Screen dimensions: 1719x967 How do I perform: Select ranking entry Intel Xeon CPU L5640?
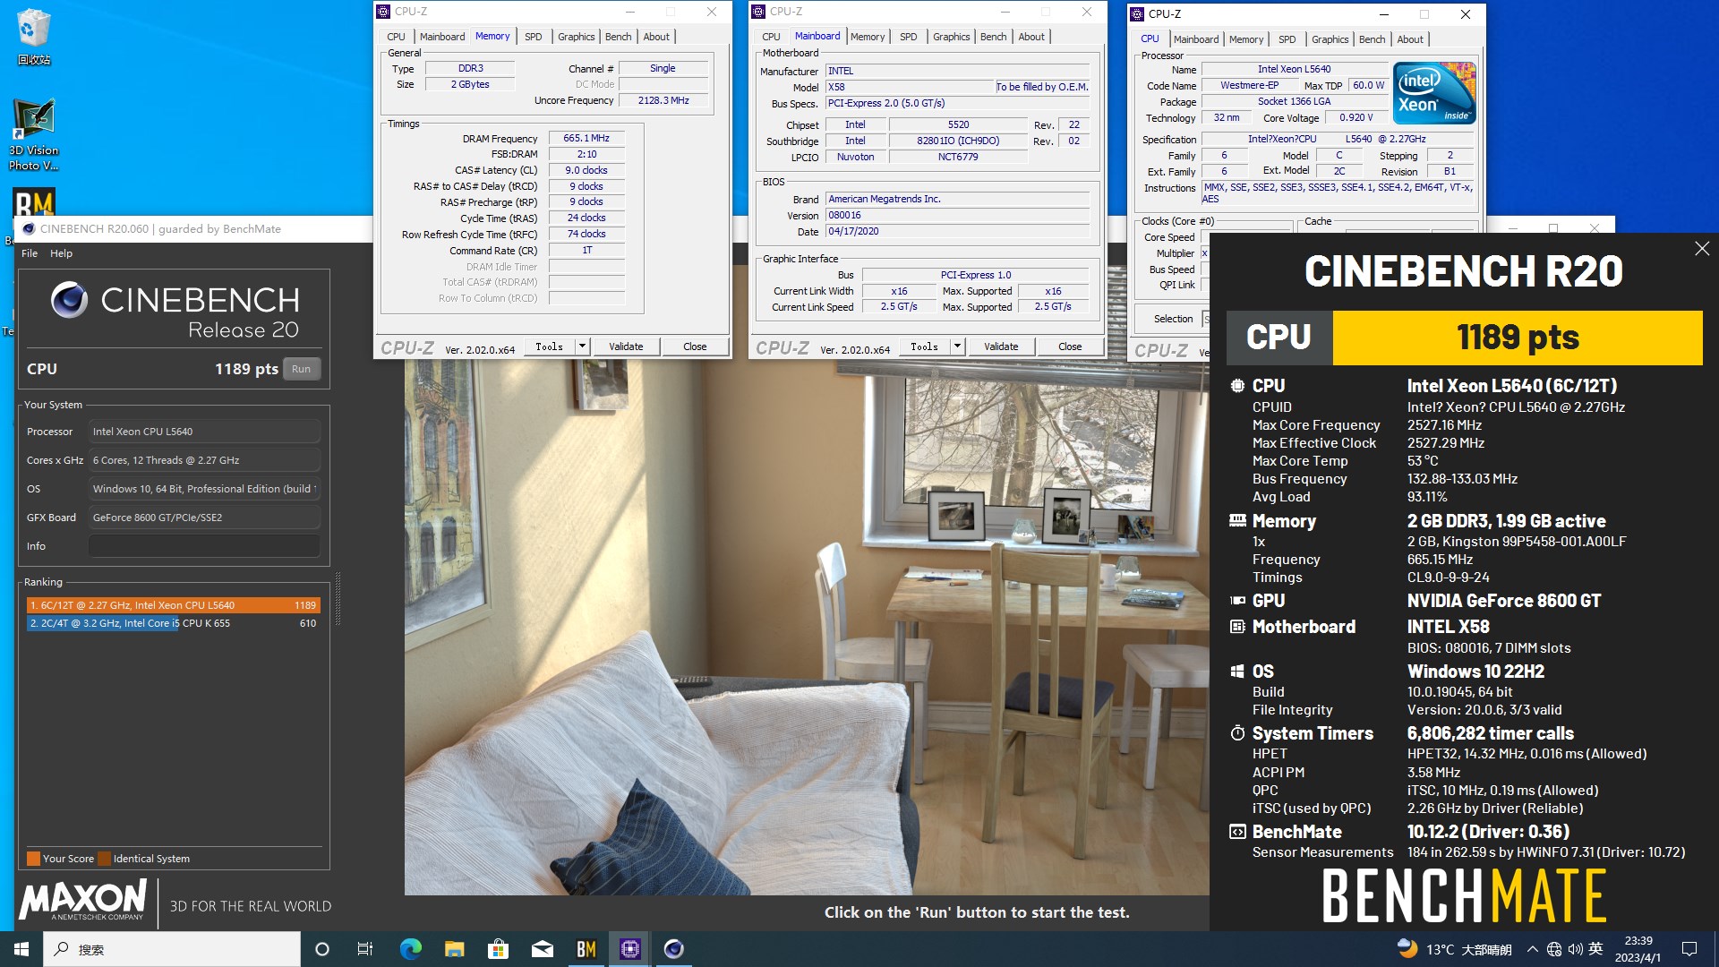(173, 605)
